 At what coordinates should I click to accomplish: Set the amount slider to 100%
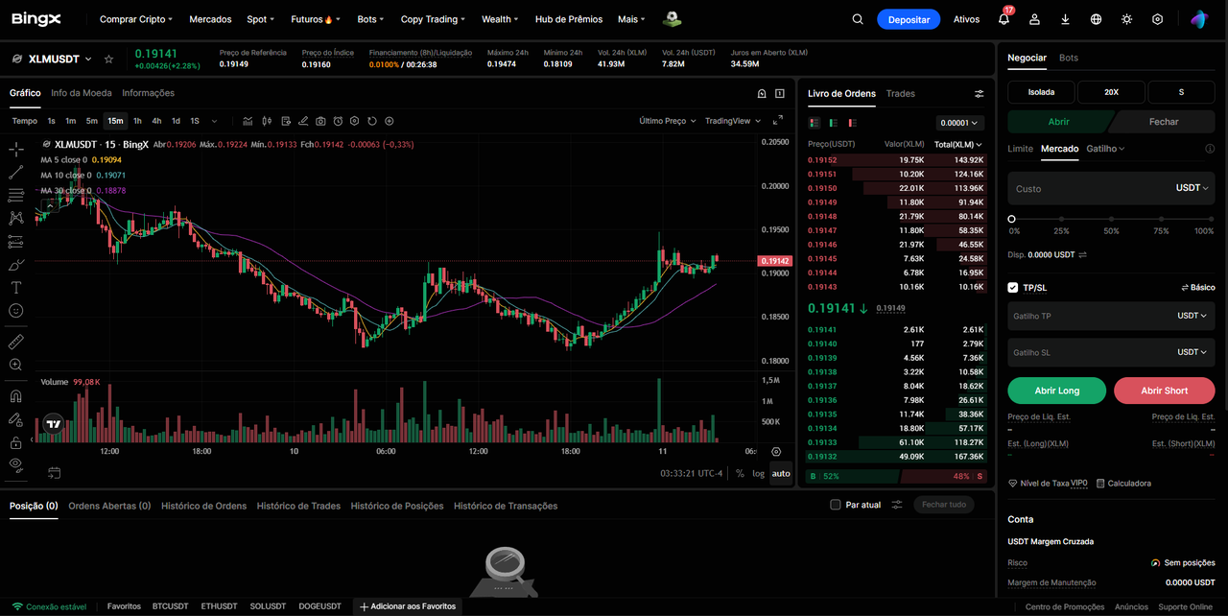pos(1211,220)
